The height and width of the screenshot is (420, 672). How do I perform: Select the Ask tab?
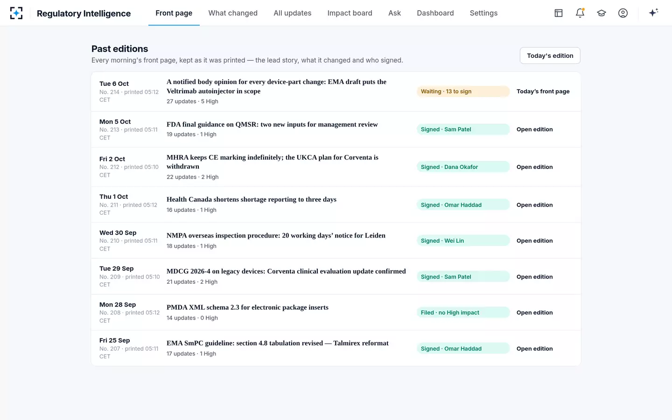pos(395,13)
